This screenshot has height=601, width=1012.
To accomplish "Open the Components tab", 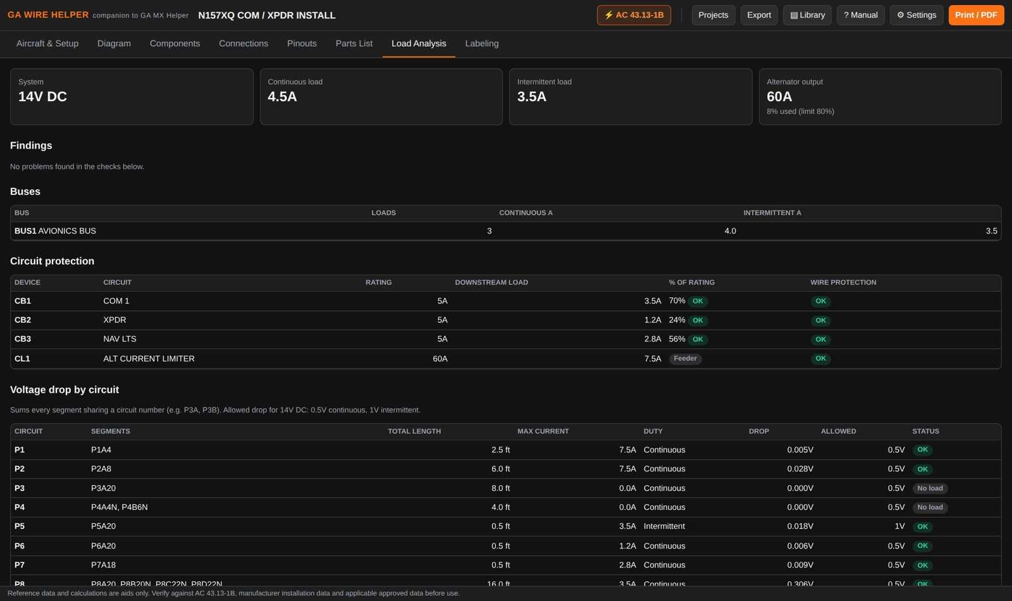I will (x=175, y=44).
